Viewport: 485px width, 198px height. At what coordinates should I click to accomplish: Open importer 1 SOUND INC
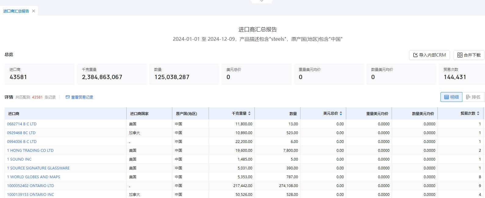coord(19,159)
